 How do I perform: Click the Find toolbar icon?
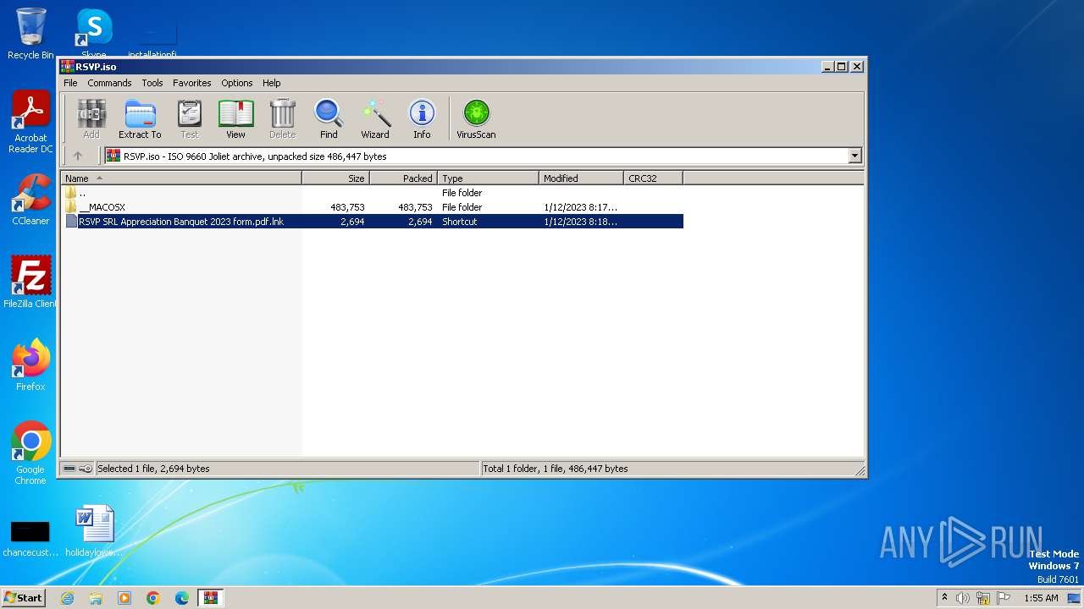329,118
